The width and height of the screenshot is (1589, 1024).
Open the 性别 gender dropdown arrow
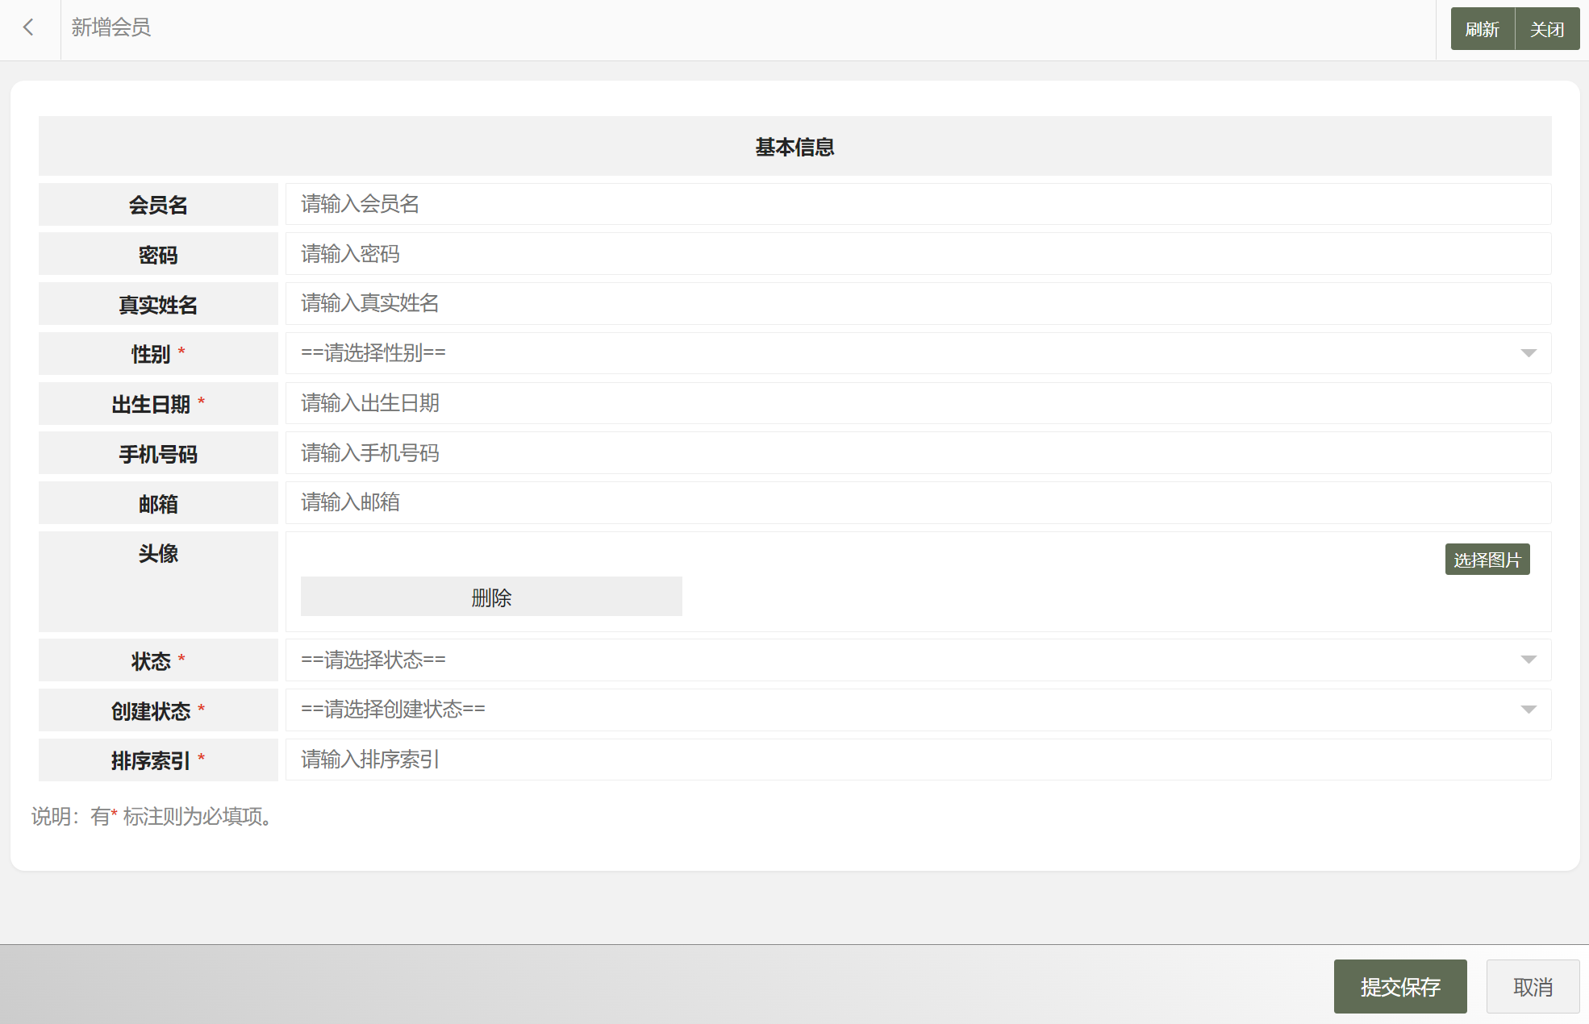tap(1528, 353)
